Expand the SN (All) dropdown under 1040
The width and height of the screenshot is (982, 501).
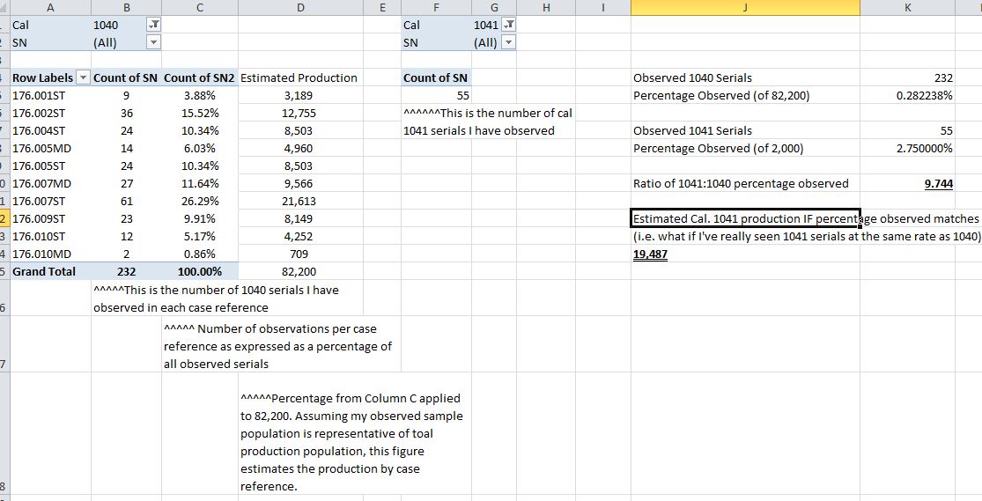click(x=154, y=42)
